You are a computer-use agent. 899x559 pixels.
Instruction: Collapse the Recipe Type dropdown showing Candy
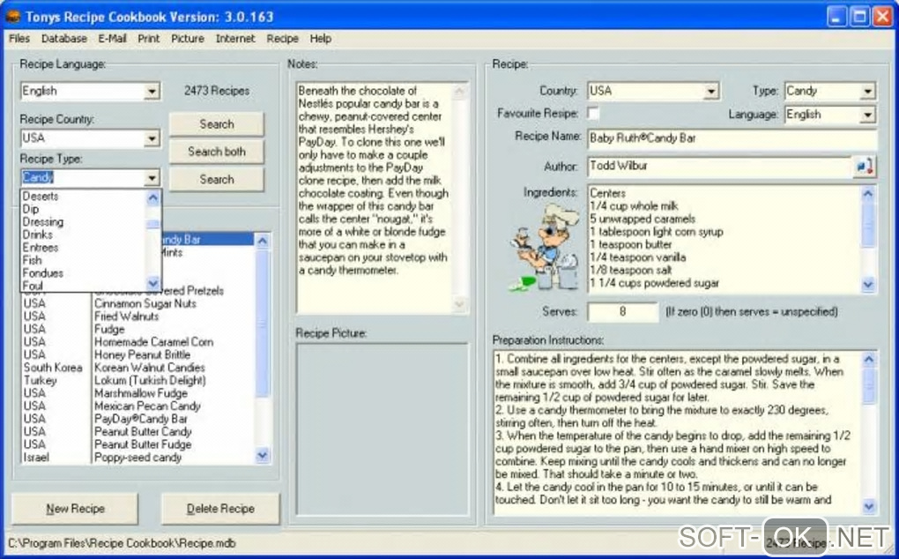pos(152,178)
